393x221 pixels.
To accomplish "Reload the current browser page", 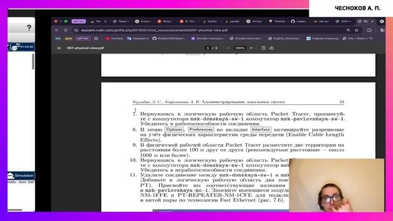I will click(66, 30).
